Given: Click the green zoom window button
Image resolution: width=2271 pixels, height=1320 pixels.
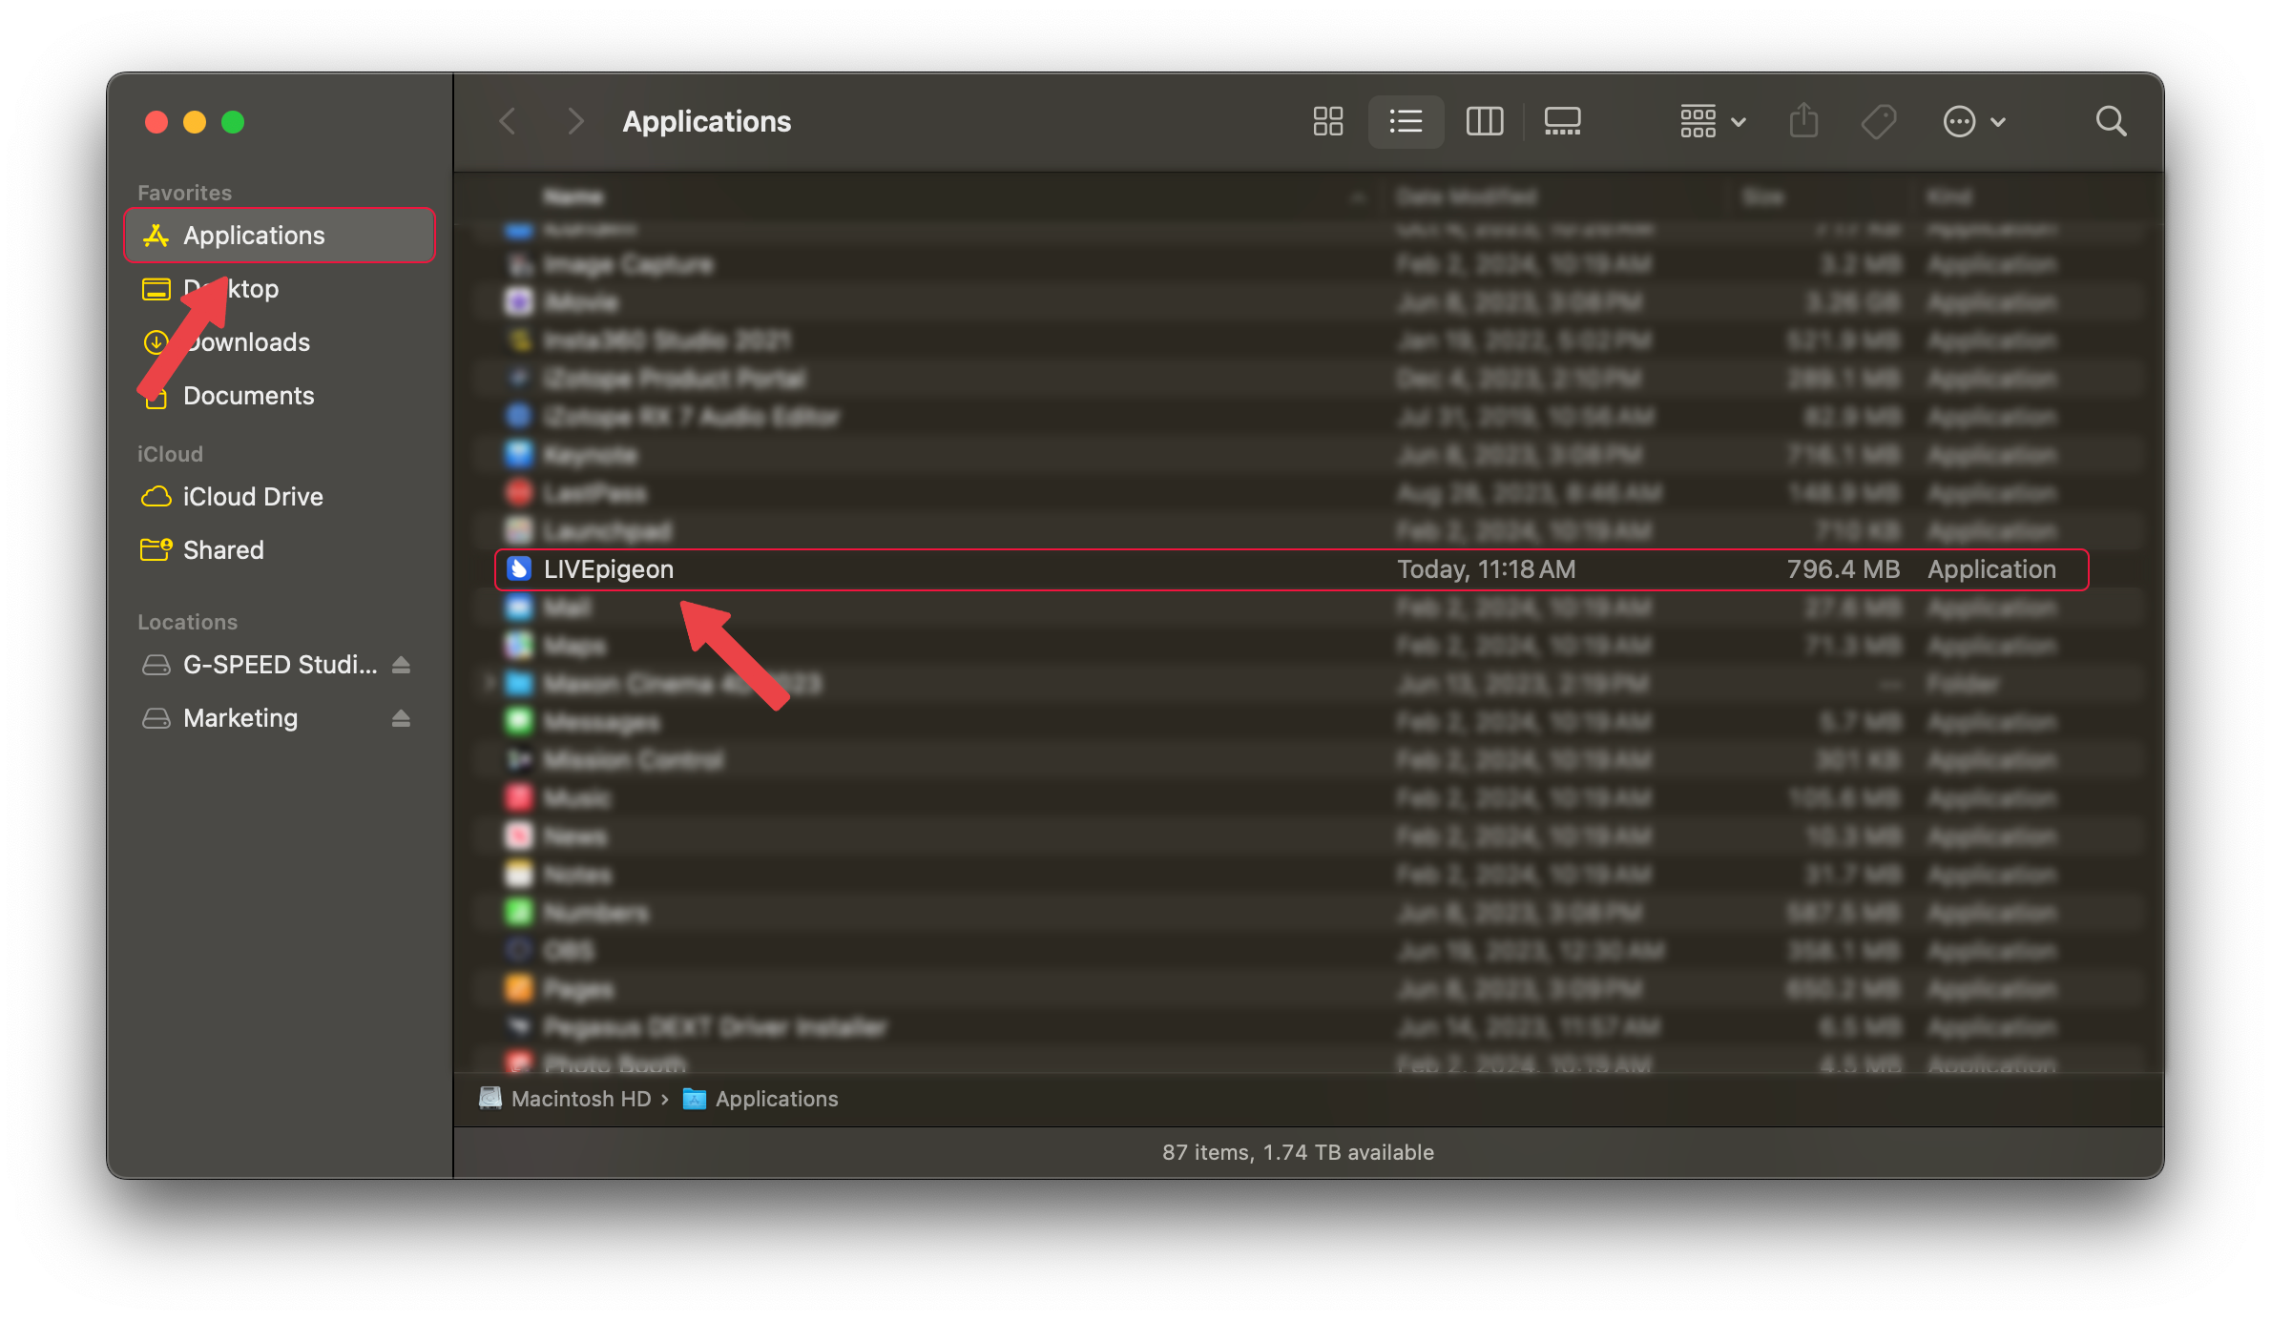Looking at the screenshot, I should [233, 122].
